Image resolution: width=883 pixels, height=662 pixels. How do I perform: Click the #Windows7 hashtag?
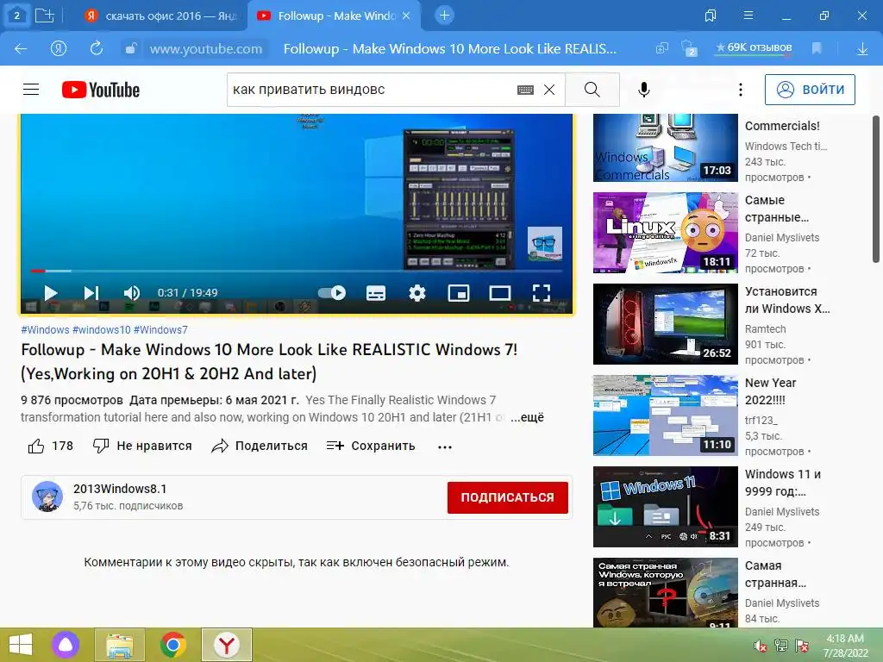point(160,330)
